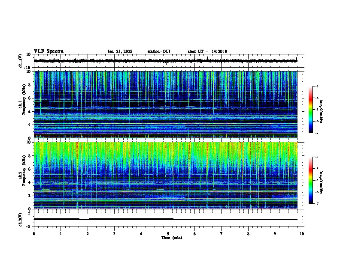This screenshot has width=340, height=262.
Task: Click the "station=OUI" header label
Action: [x=159, y=51]
